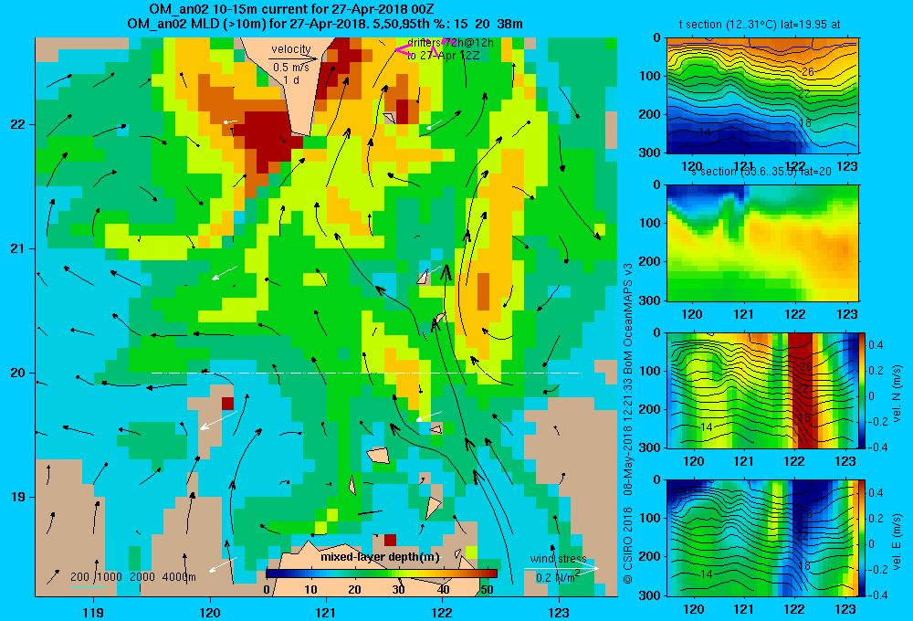This screenshot has height=621, width=913.
Task: Click the 'drifters 72h@12h' label
Action: pos(450,43)
